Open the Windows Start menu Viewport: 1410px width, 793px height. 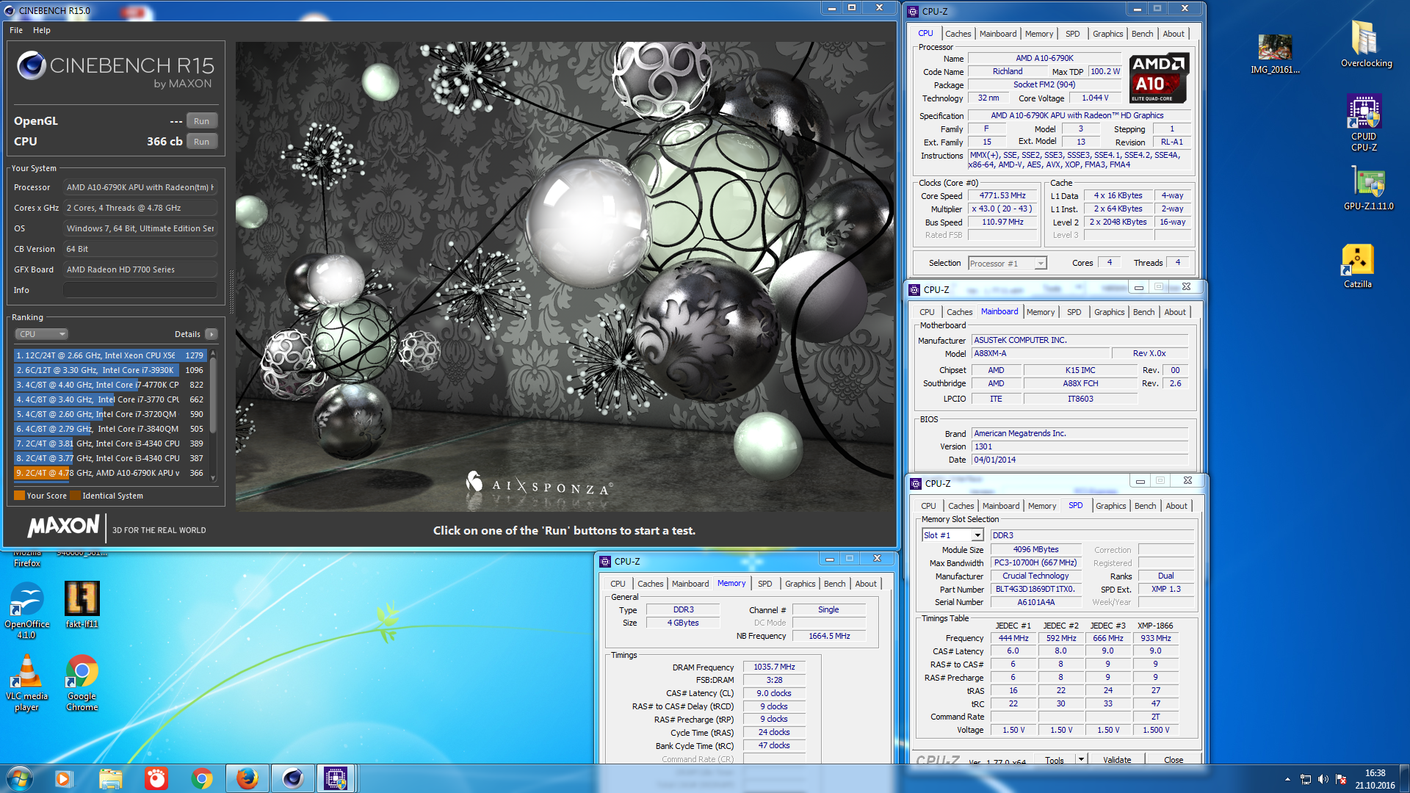point(19,778)
